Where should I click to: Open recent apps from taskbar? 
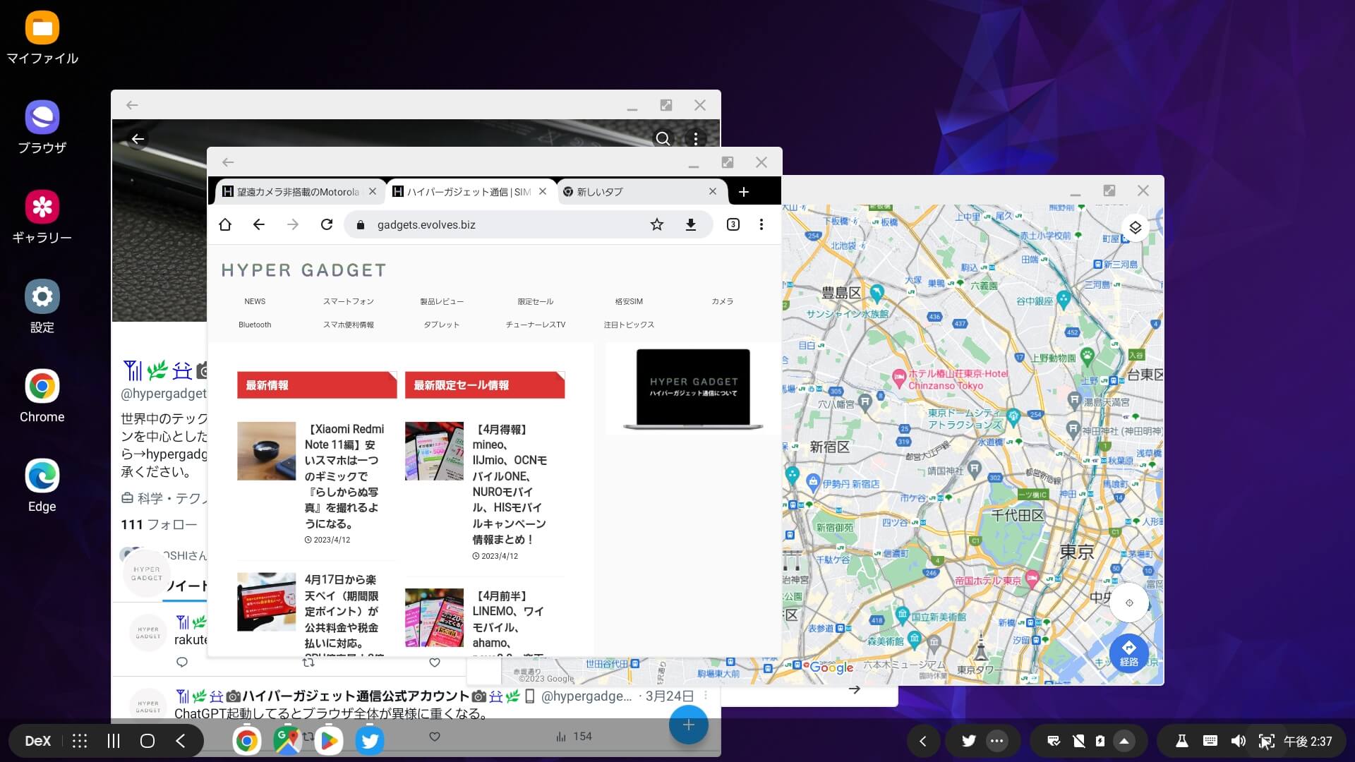click(x=114, y=741)
